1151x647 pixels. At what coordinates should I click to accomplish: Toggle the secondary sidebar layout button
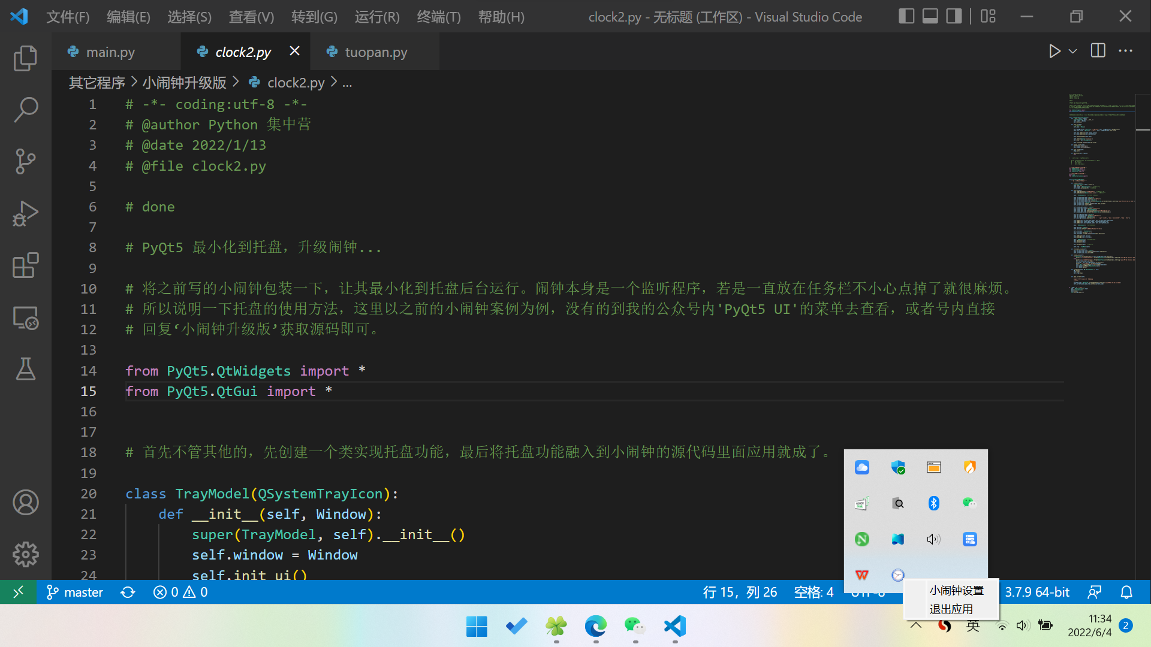(954, 16)
